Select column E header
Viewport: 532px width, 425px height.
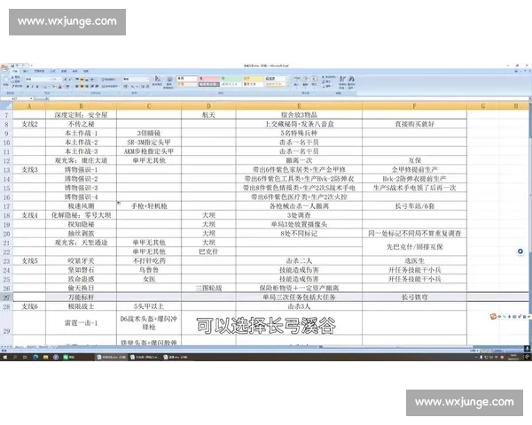(299, 106)
